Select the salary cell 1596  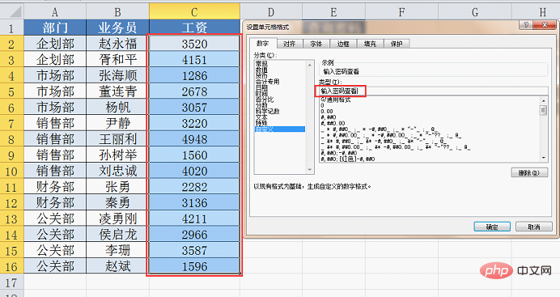pos(195,266)
